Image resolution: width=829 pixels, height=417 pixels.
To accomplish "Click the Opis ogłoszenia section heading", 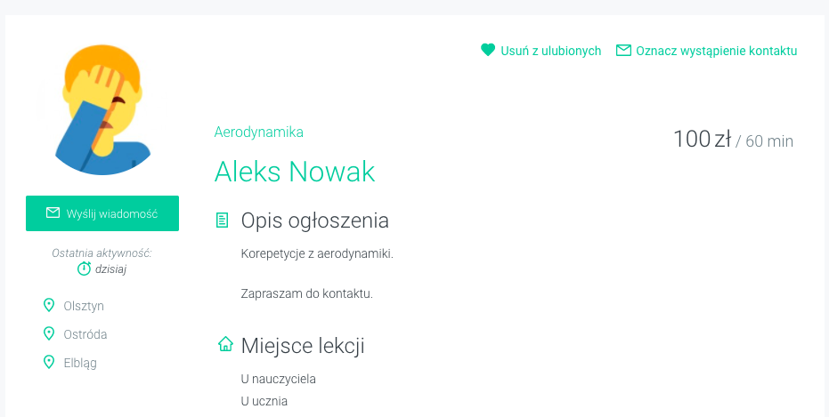I will pyautogui.click(x=314, y=221).
